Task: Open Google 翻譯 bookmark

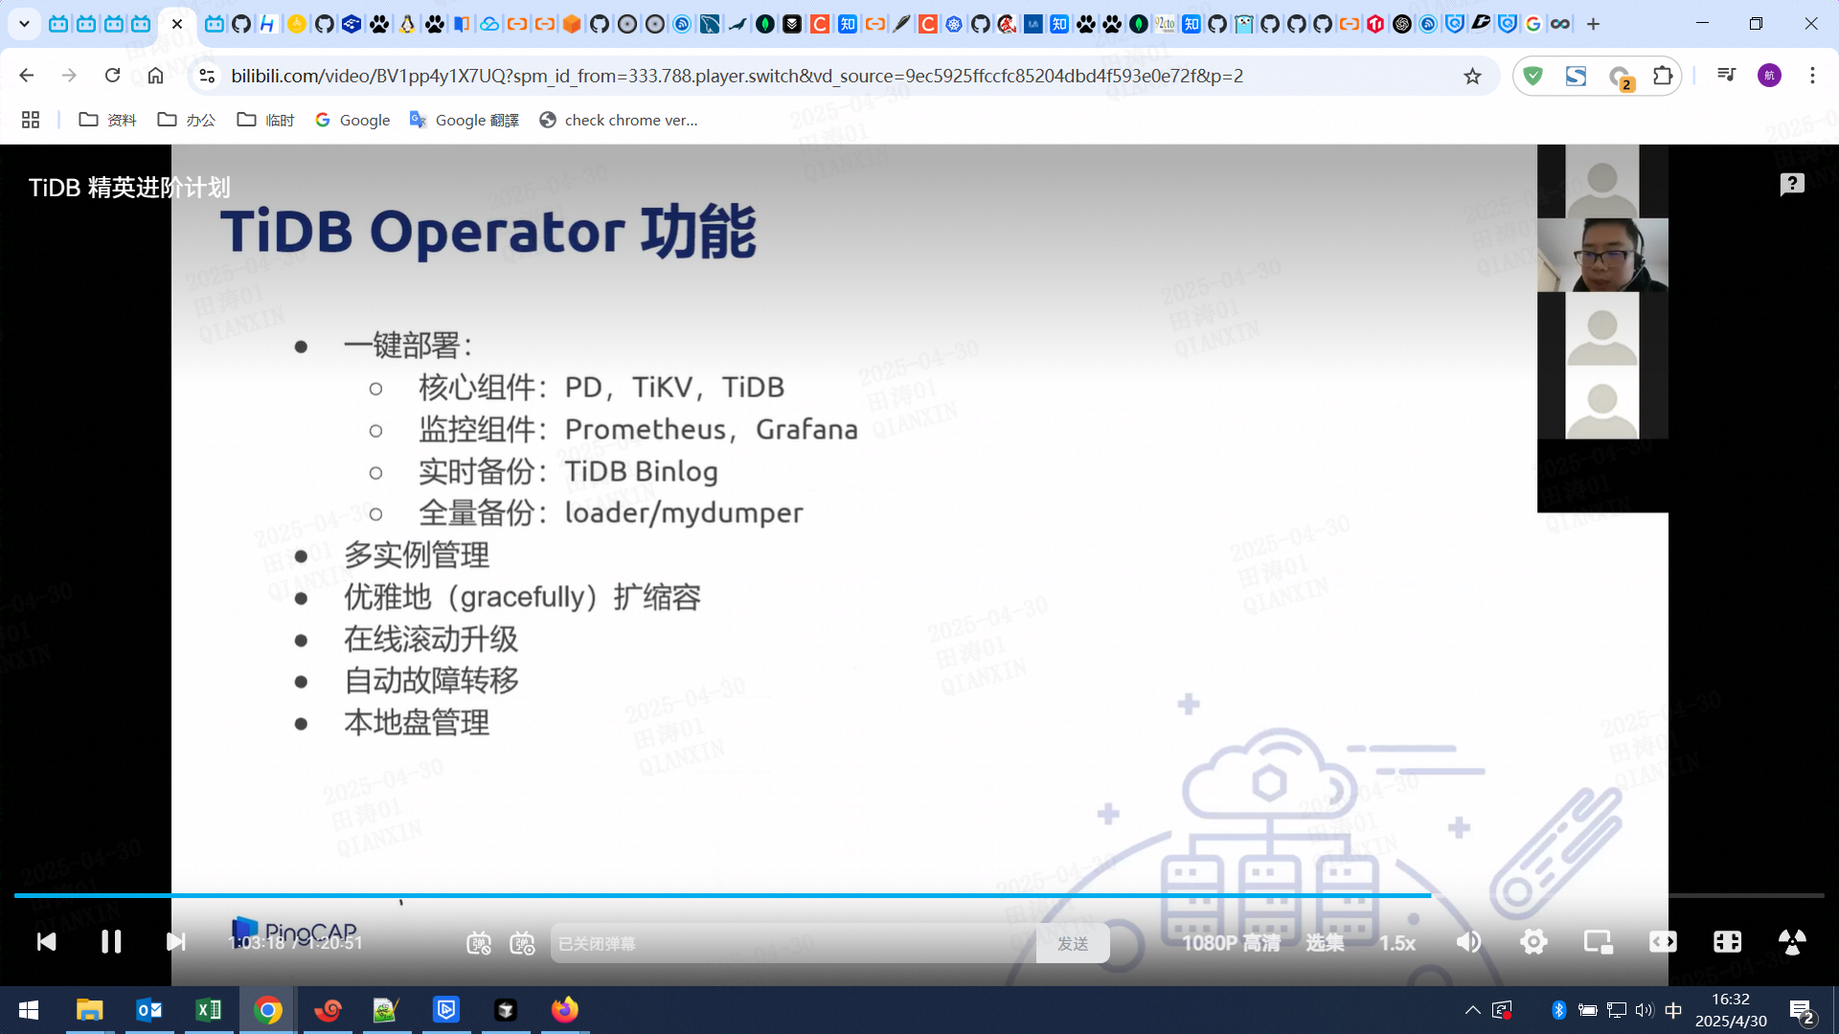Action: tap(465, 120)
